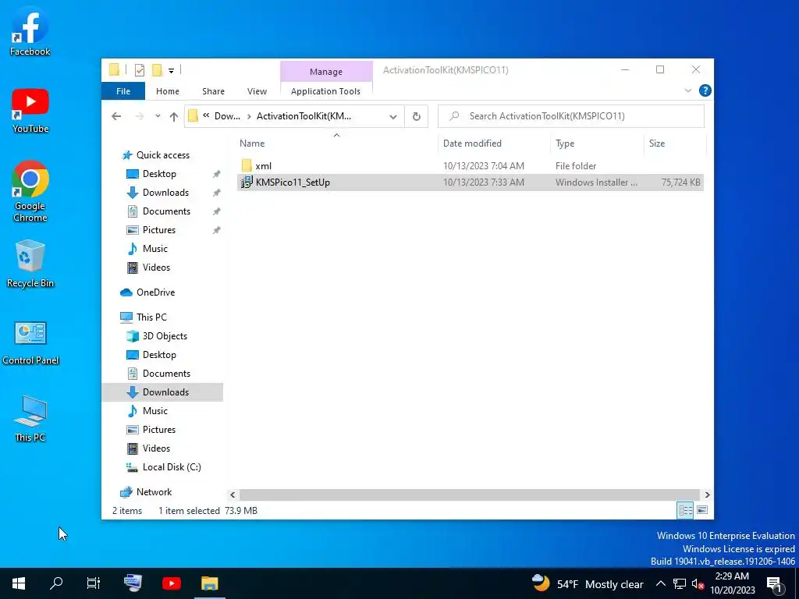Viewport: 799px width, 599px height.
Task: Open Desktop under Quick access
Action: [x=159, y=174]
